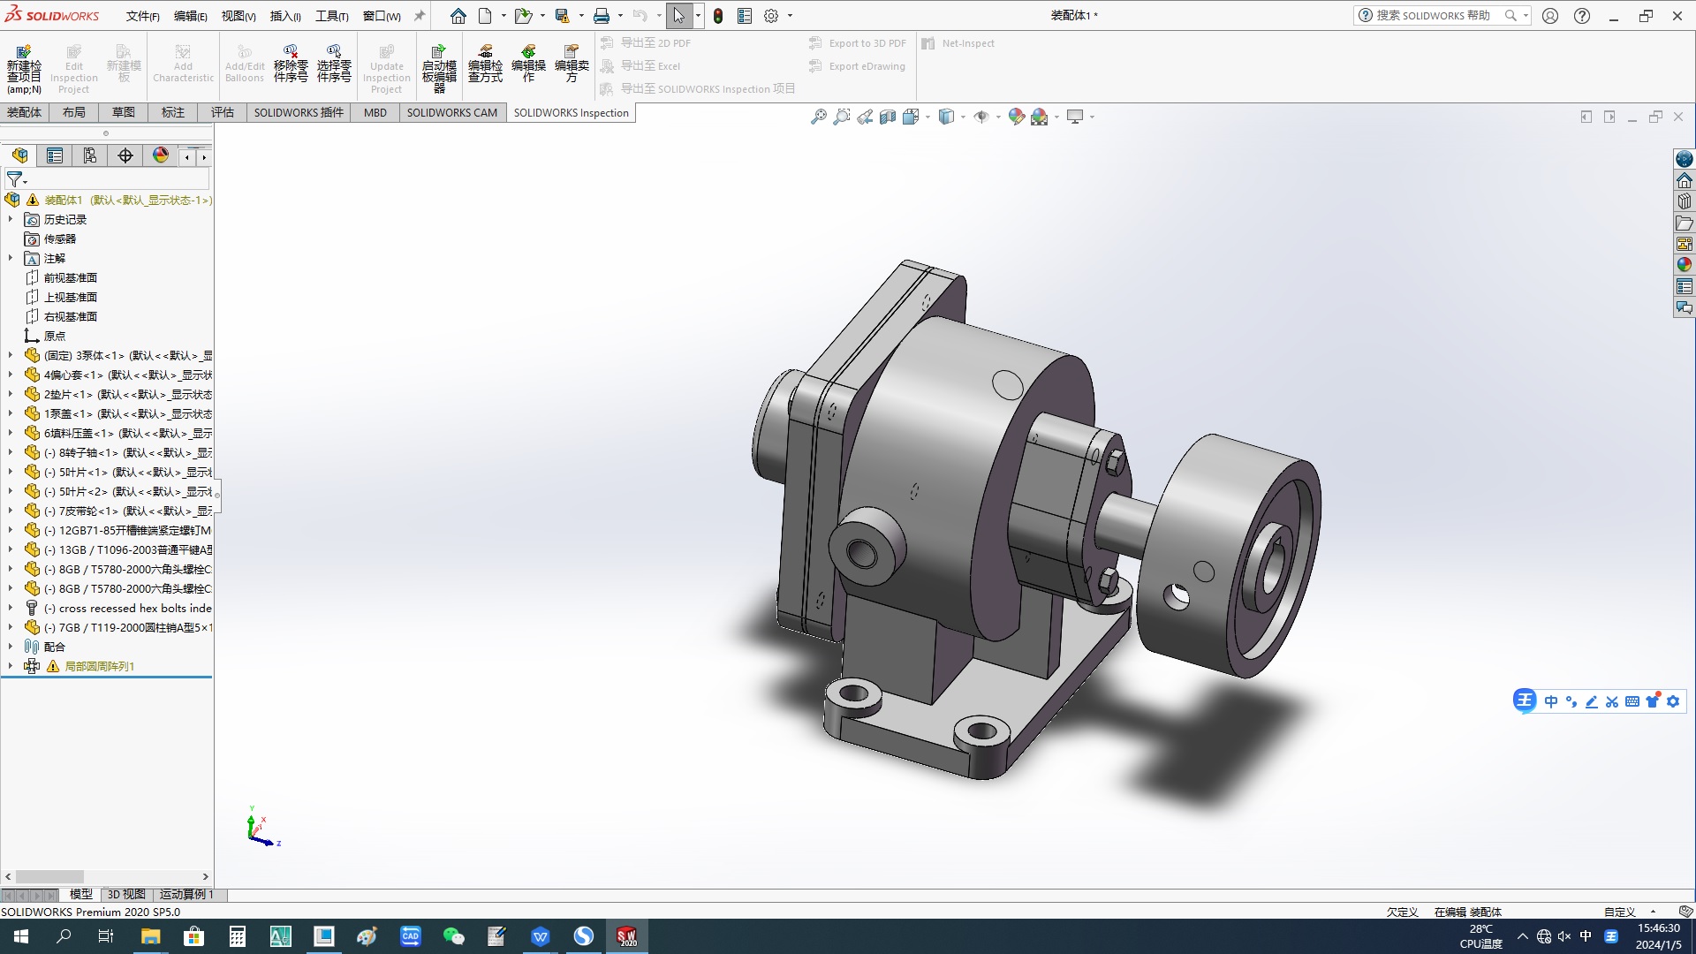Click the SOLIDWORKS help search field
Viewport: 1696px width, 954px height.
click(1432, 15)
